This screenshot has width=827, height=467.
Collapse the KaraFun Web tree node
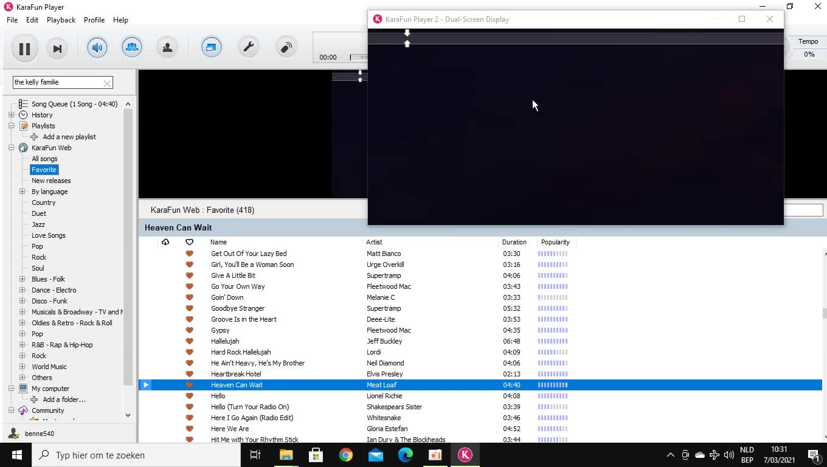tap(11, 148)
